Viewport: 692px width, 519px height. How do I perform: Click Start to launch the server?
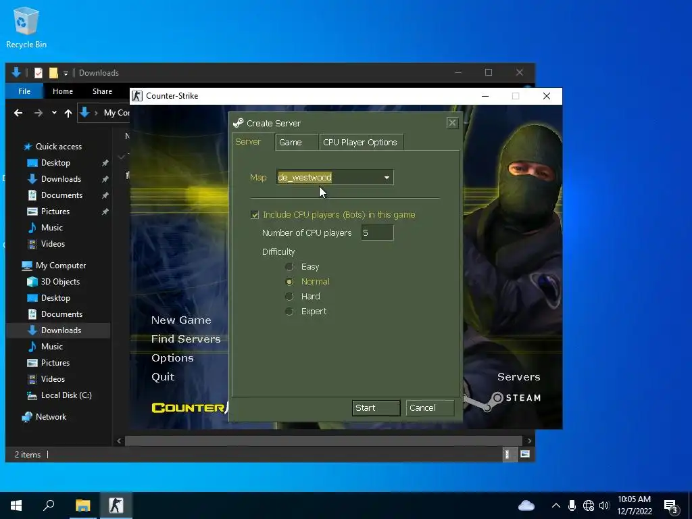(x=376, y=408)
